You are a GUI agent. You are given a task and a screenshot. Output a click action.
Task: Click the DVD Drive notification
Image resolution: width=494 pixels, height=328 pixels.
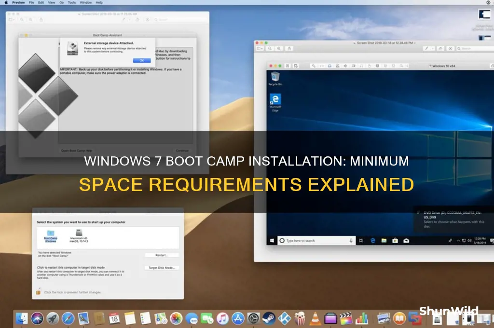pyautogui.click(x=453, y=219)
